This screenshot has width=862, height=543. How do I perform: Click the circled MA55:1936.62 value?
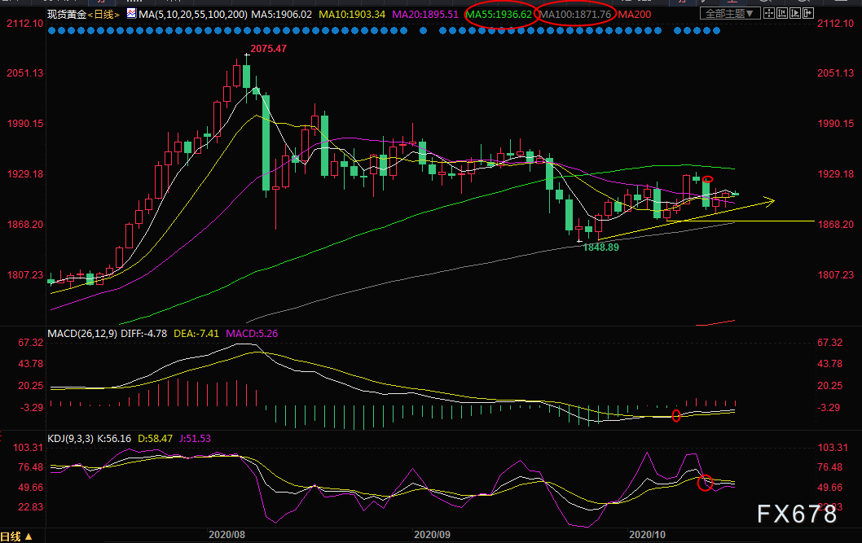click(x=499, y=15)
